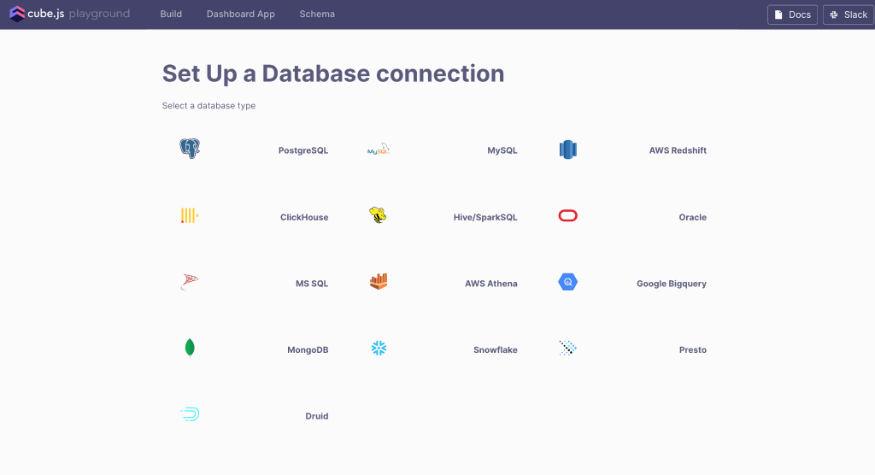The height and width of the screenshot is (475, 875).
Task: Click the document icon on Docs button
Action: pyautogui.click(x=778, y=15)
